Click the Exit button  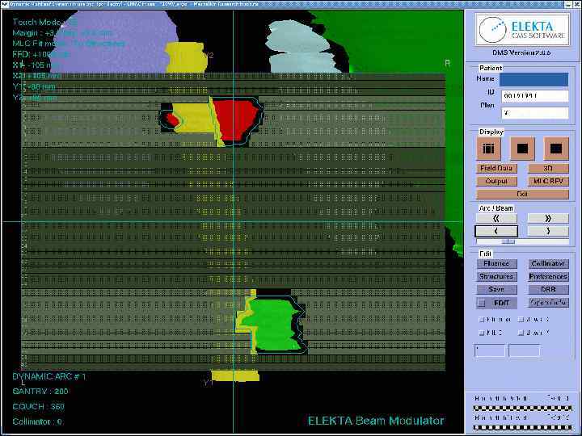coord(522,195)
